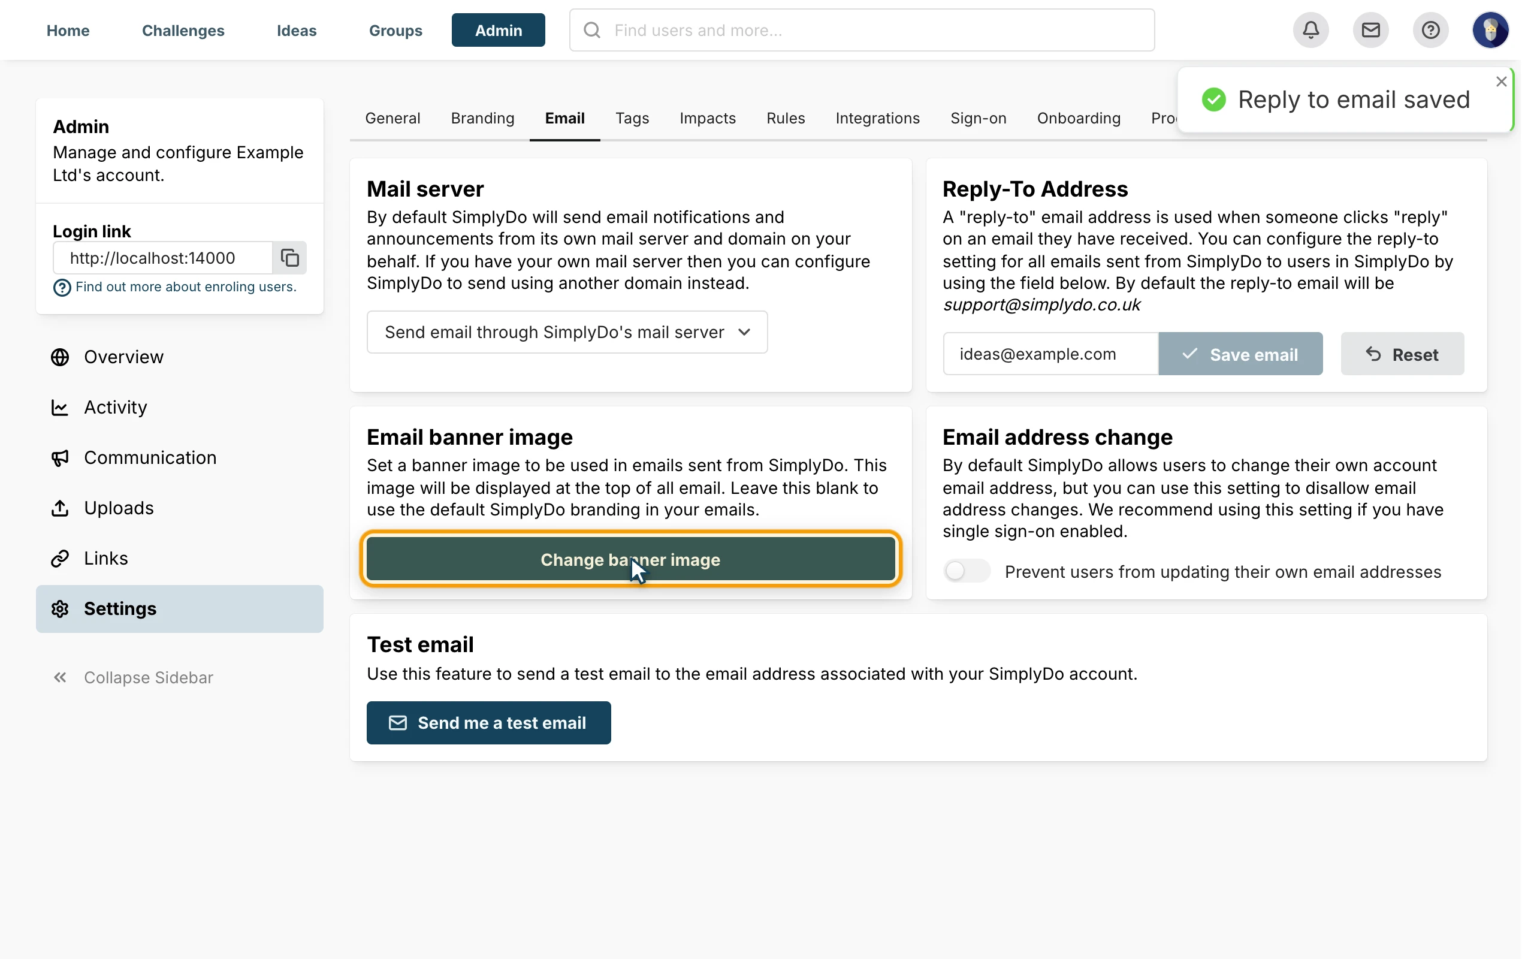Click the Links chain icon

coord(60,558)
